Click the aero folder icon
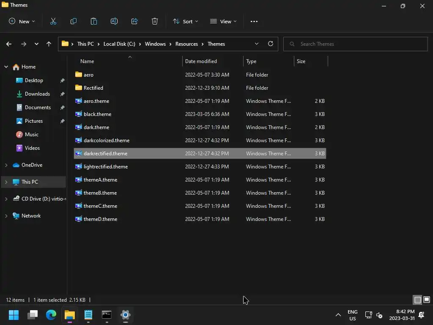Screen dimensions: 433x325 tap(78, 74)
